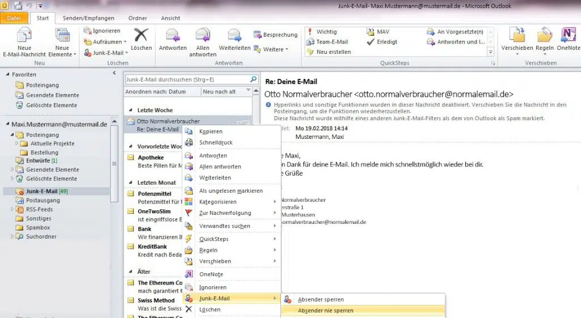Click the Antworten ribbon icon
Screen dimensions: 581x318
[172, 36]
